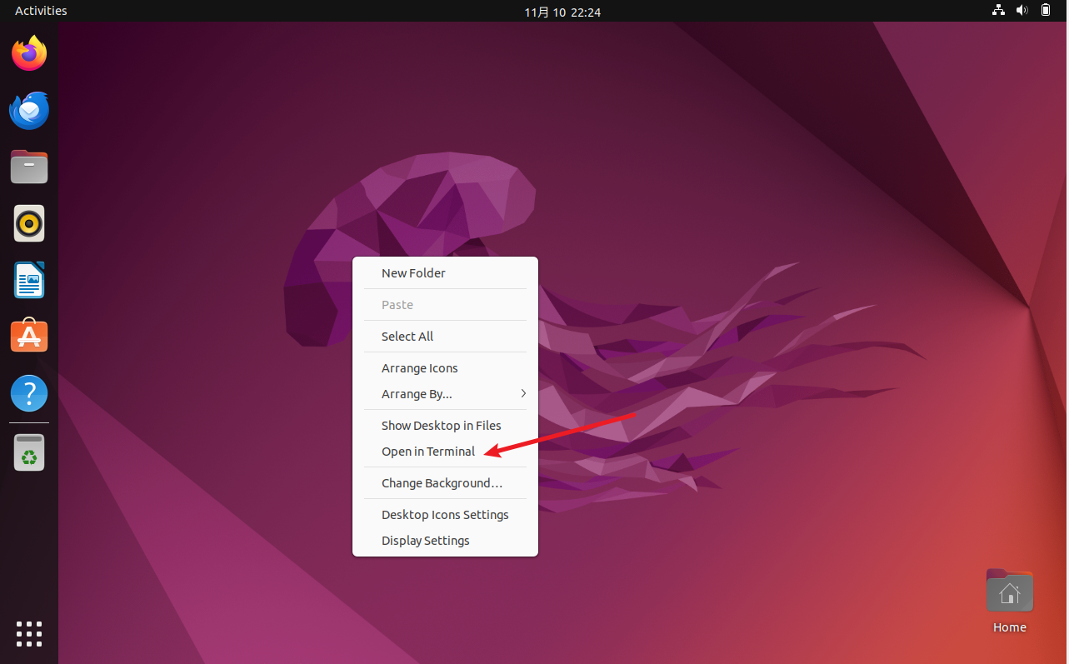Launch Thunderbird Mail from the dock

click(x=29, y=110)
